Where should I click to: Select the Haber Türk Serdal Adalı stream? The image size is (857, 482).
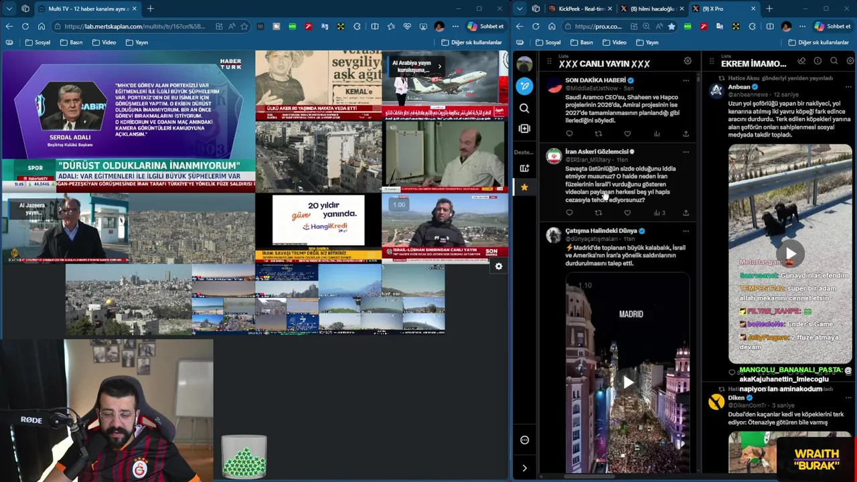(128, 122)
